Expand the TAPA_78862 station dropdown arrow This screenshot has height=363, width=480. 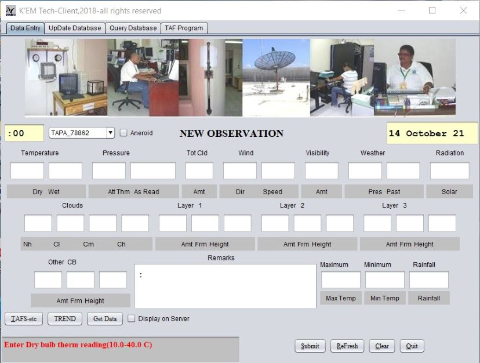(x=111, y=133)
